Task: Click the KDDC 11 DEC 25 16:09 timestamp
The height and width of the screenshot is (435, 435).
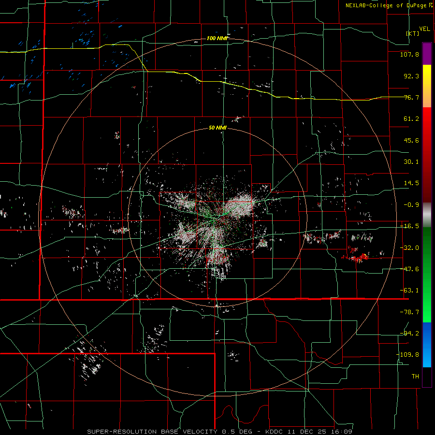Action: click(309, 432)
